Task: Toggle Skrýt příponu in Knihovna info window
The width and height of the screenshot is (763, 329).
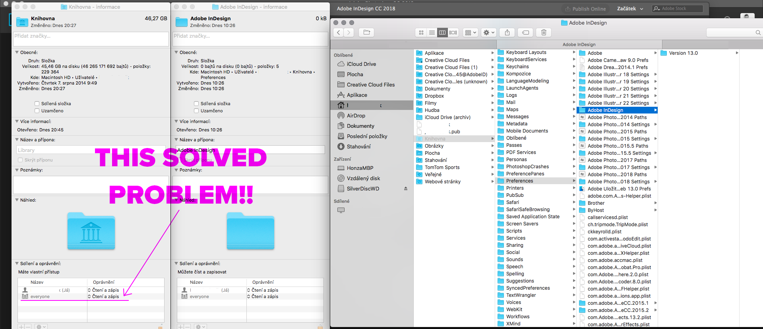Action: point(20,160)
